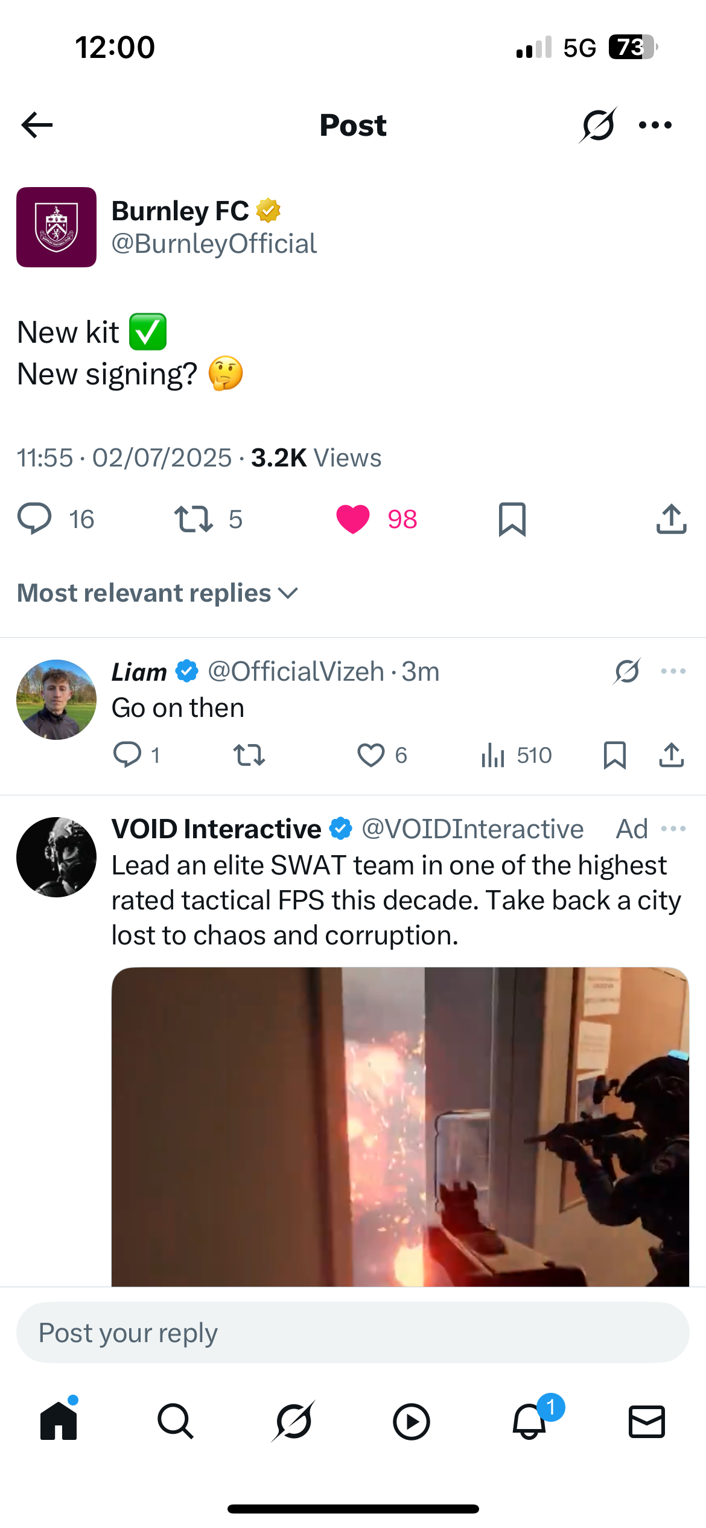Tap the Post your reply field

[x=353, y=1332]
